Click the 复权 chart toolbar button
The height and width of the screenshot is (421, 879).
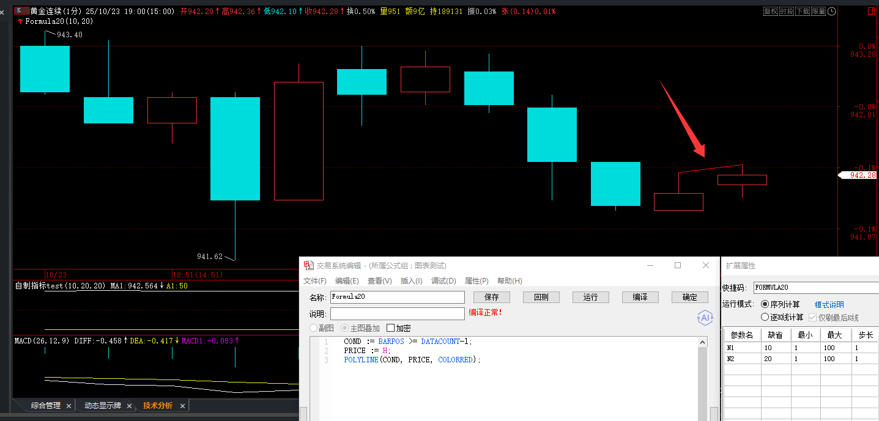point(771,11)
